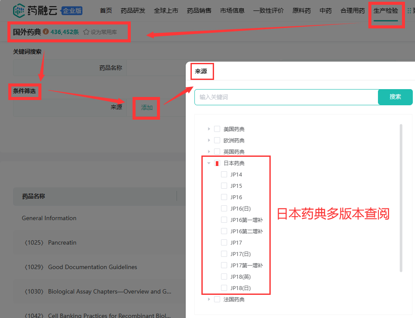This screenshot has width=415, height=318.
Task: Open the 原料药 nav item
Action: click(x=302, y=10)
